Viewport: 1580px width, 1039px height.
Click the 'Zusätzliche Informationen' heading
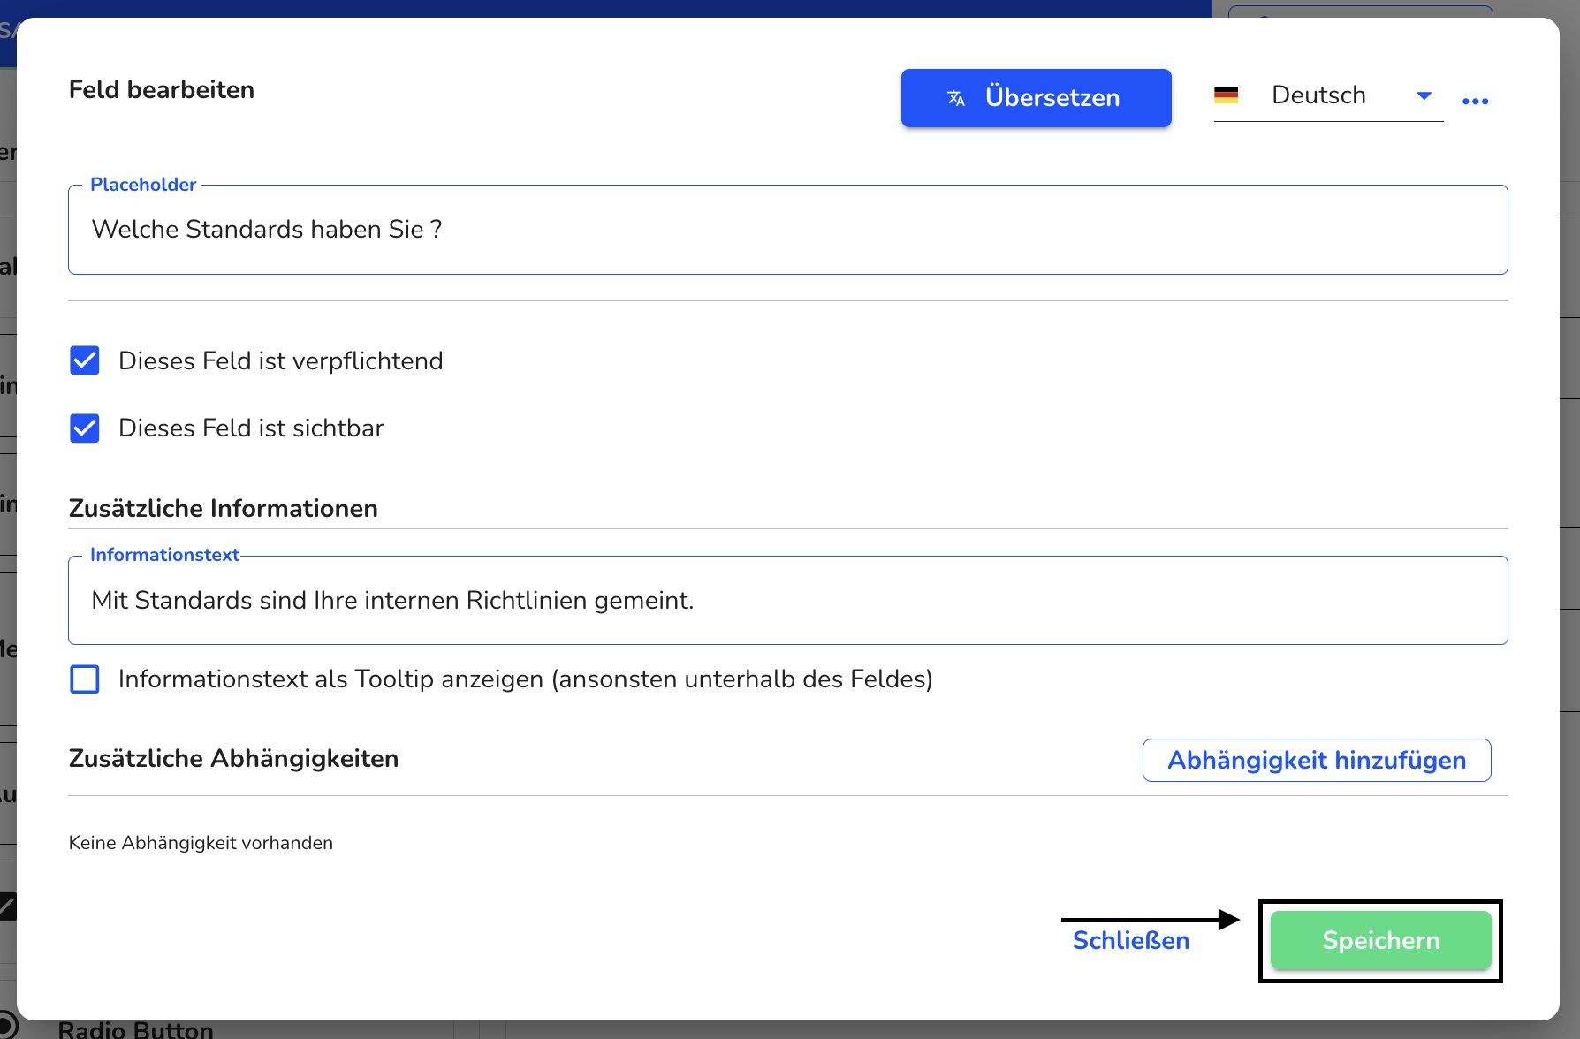[x=224, y=509]
